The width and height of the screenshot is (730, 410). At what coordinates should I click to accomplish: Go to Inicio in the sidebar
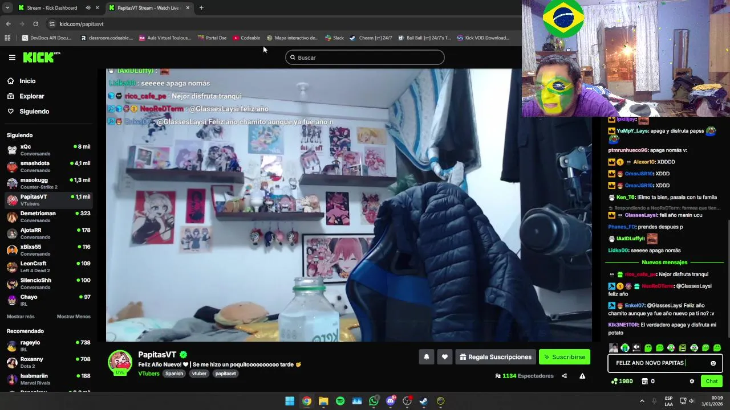coord(21,81)
